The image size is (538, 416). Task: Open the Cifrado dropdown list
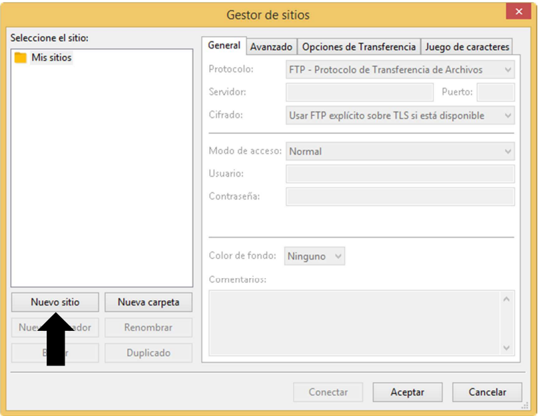tap(400, 115)
